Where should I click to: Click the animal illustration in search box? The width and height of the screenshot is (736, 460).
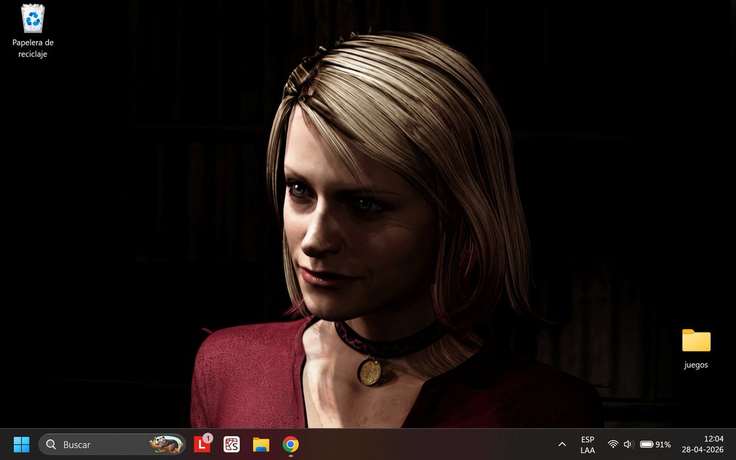coord(166,444)
